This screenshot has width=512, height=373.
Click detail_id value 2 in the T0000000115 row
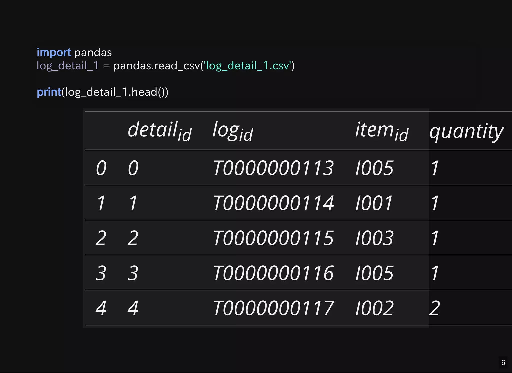coord(133,238)
